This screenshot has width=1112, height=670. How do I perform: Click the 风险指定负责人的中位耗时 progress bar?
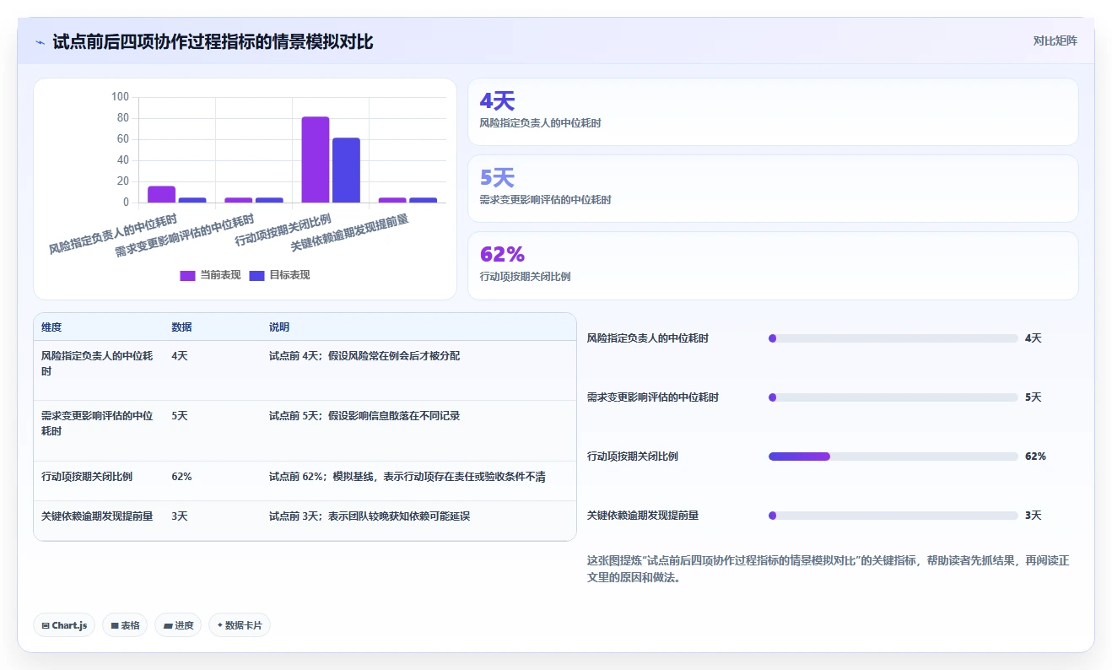click(x=893, y=338)
